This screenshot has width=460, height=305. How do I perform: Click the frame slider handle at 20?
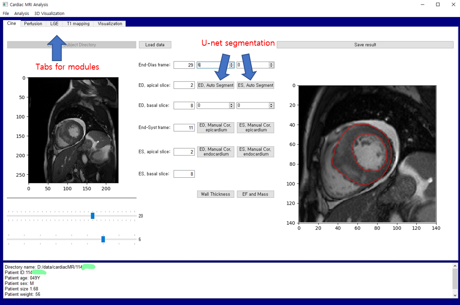93,216
